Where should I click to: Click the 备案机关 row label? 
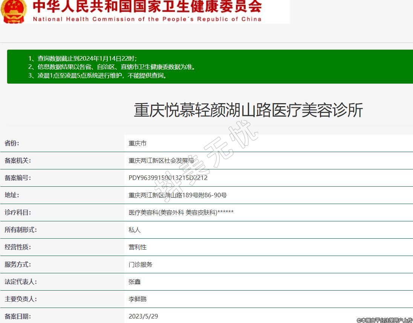[18, 161]
